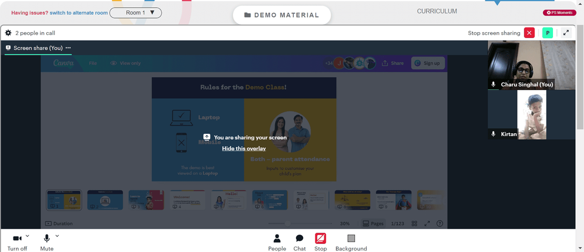Image resolution: width=584 pixels, height=252 pixels.
Task: Mute the microphone
Action: (x=47, y=242)
